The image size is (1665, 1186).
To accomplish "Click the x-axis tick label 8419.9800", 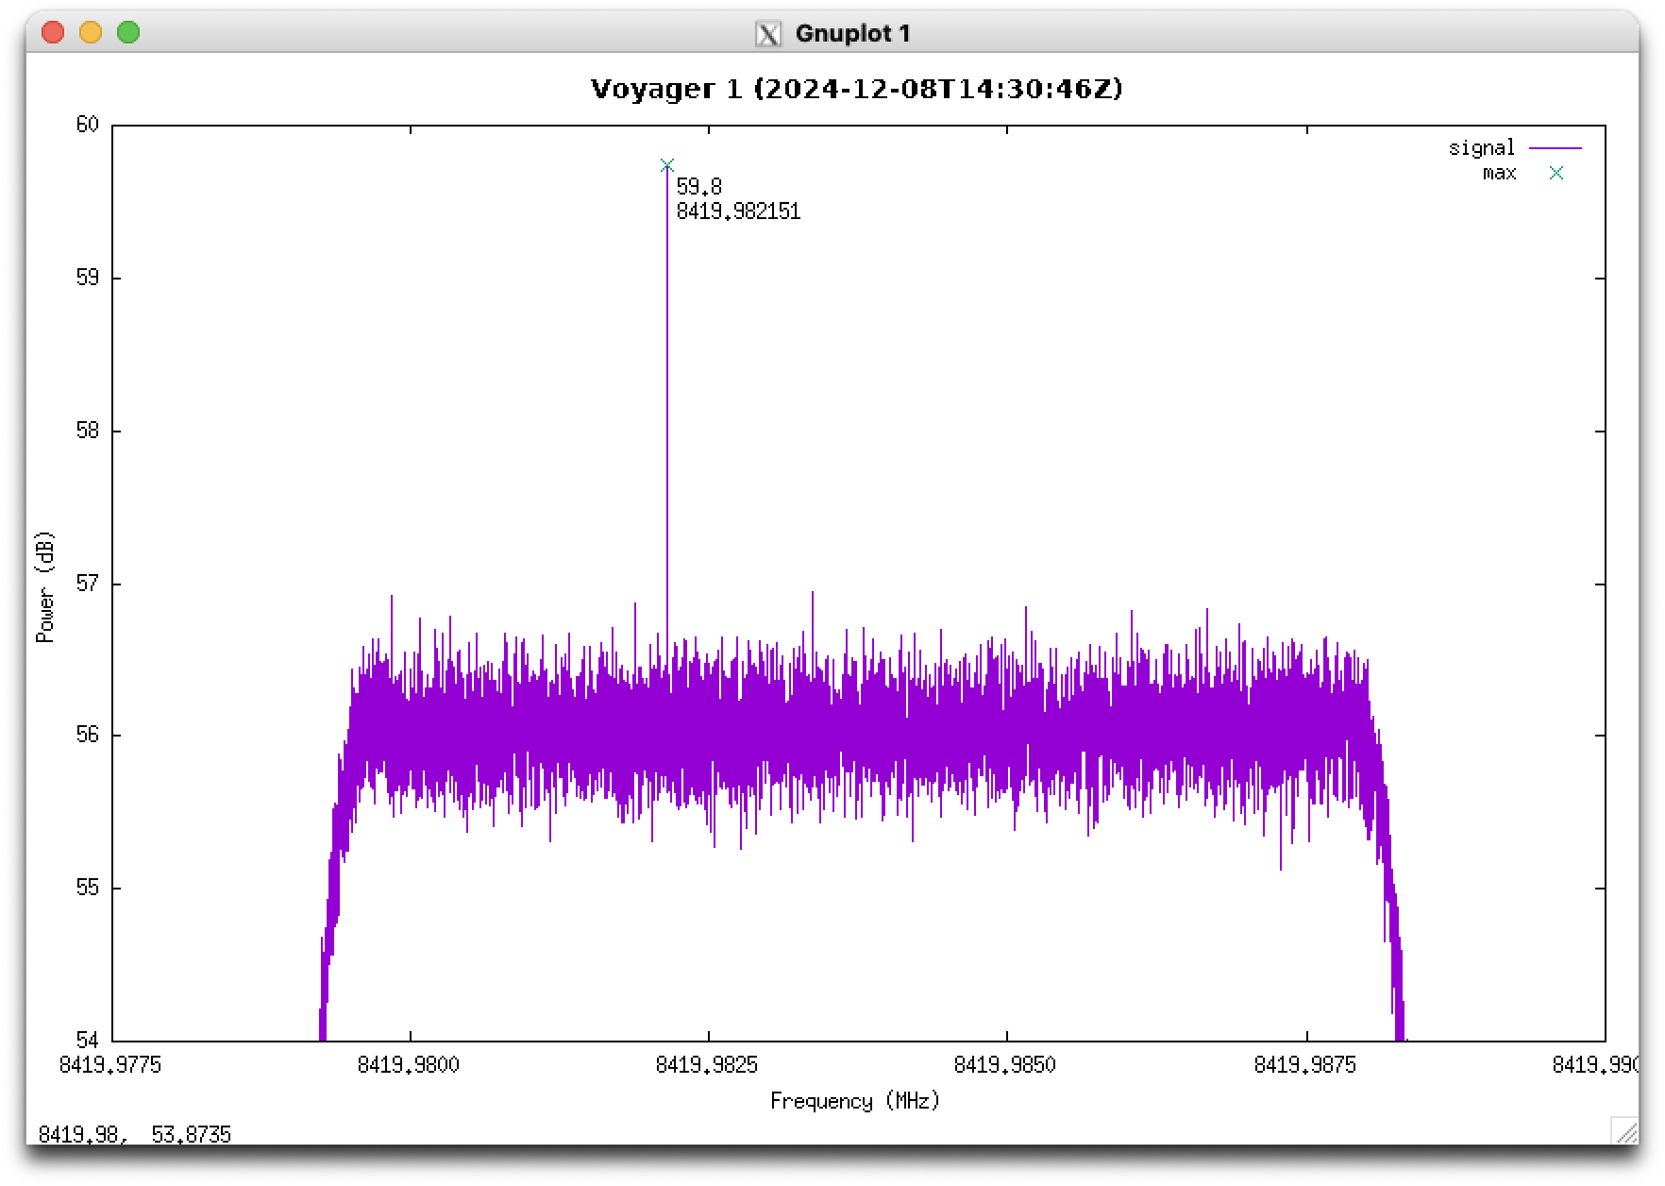I will point(409,1065).
